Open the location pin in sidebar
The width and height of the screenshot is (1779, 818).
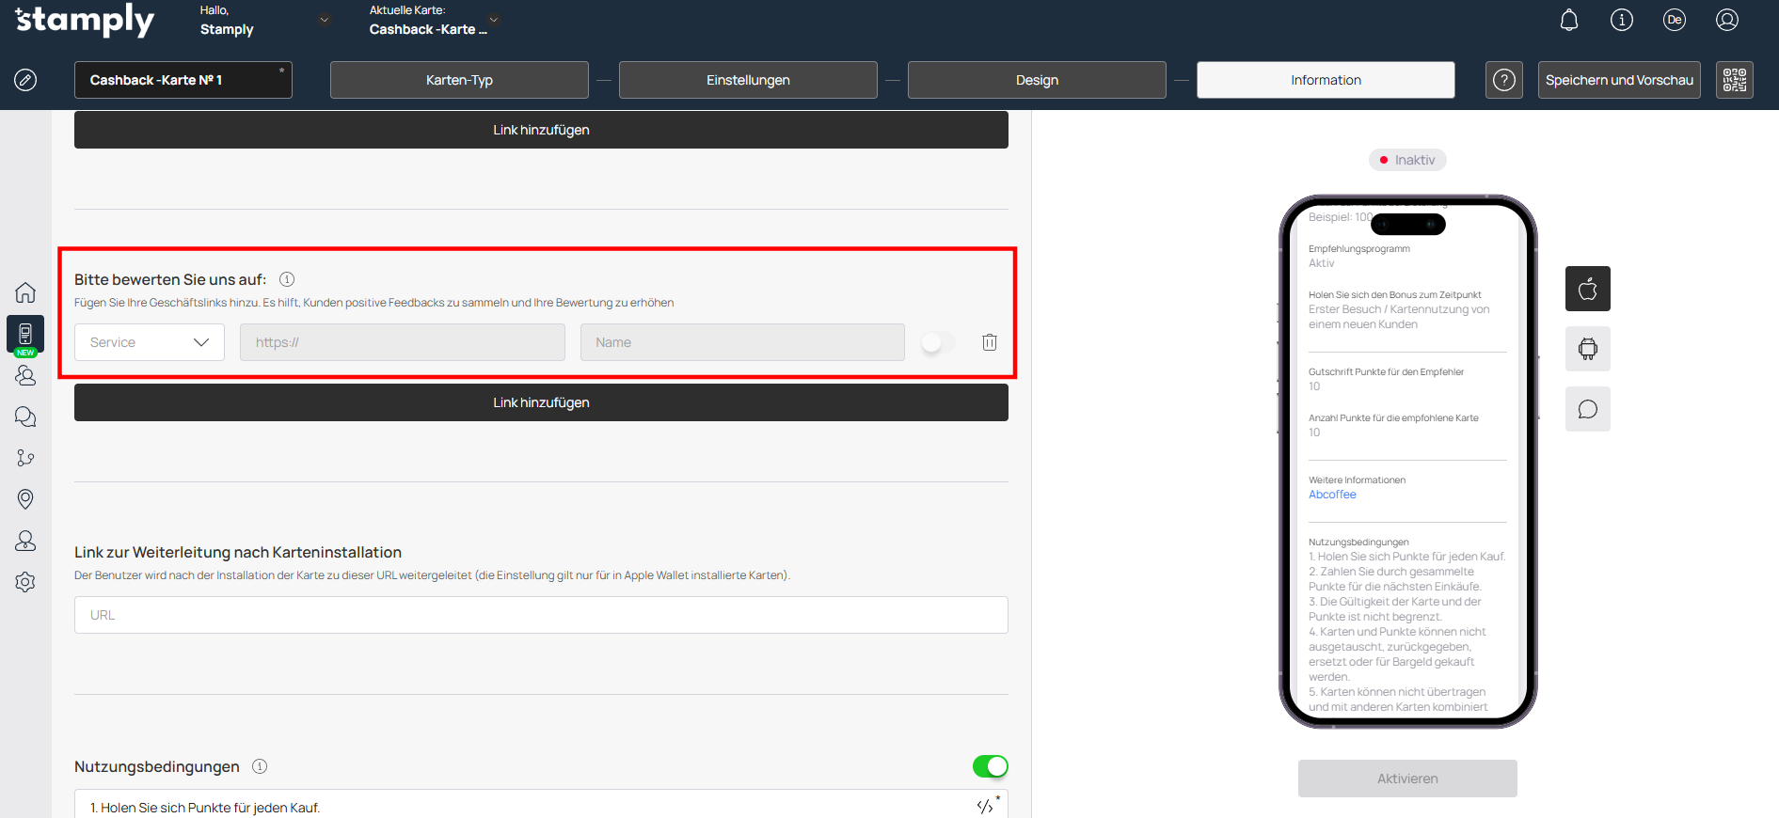[x=25, y=499]
